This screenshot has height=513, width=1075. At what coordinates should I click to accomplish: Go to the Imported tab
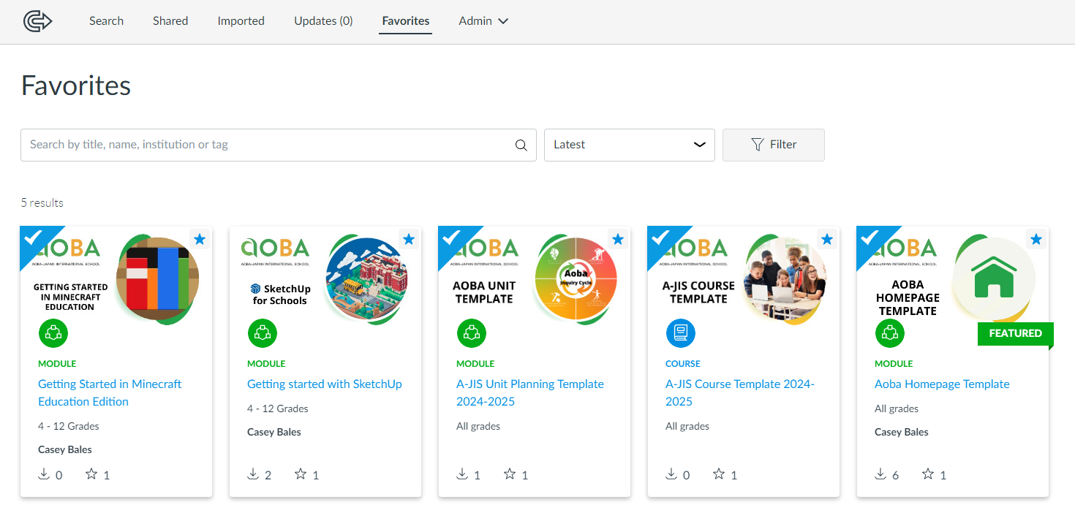click(x=241, y=21)
